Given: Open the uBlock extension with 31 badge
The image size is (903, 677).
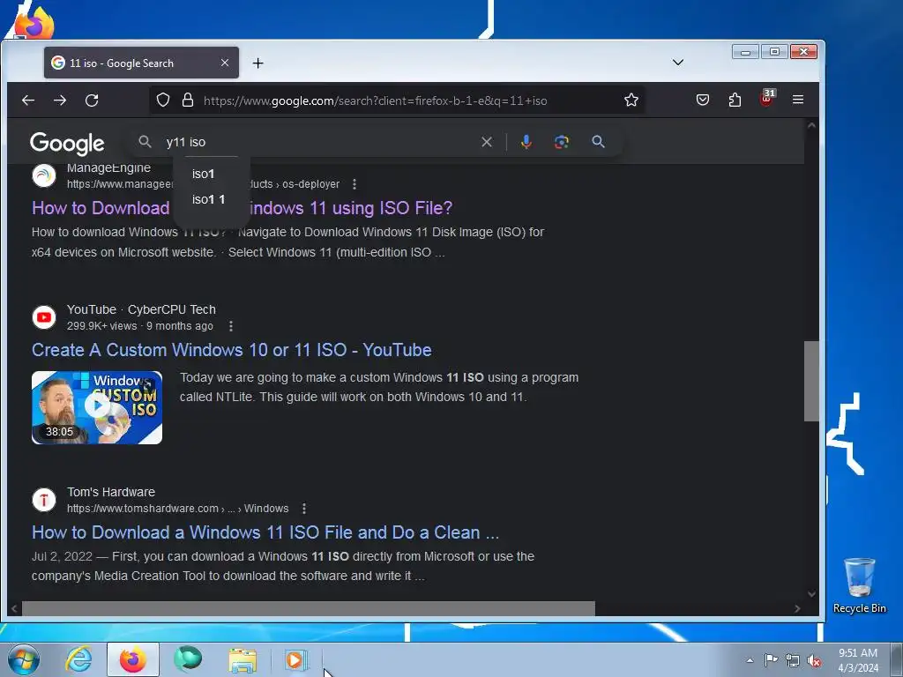Looking at the screenshot, I should (x=767, y=98).
